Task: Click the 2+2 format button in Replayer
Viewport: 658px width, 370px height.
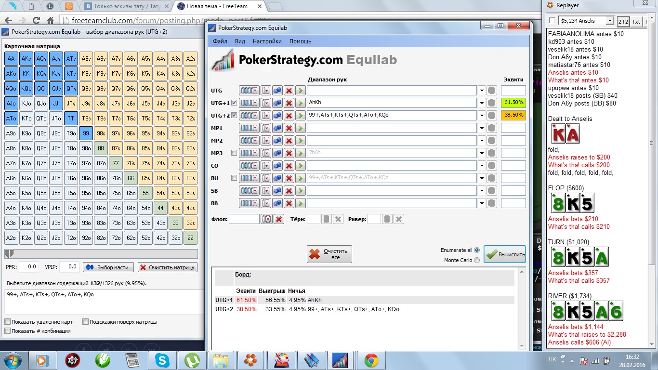Action: click(x=623, y=21)
